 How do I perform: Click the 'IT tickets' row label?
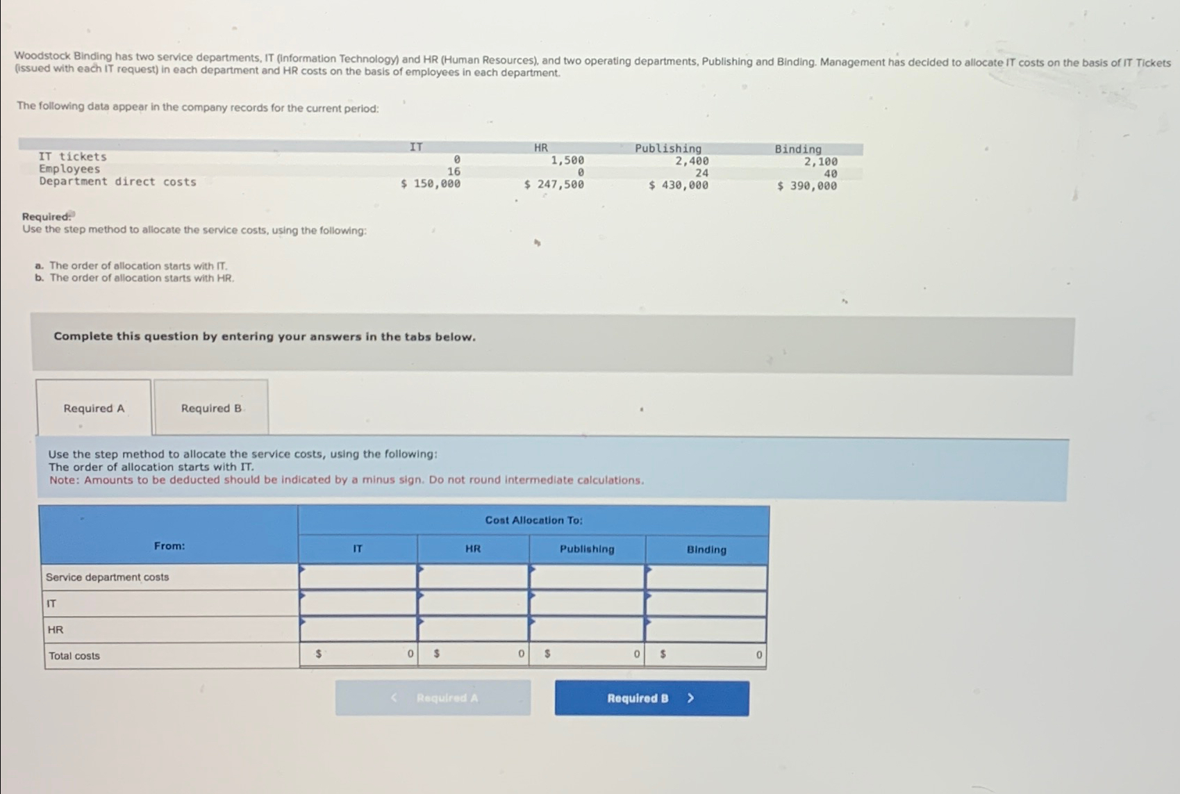click(x=73, y=157)
